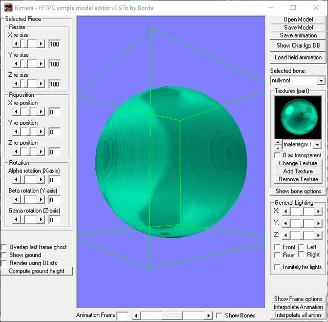This screenshot has width=328, height=322.
Task: Click the Animation Frame slider track
Action: [x=172, y=315]
